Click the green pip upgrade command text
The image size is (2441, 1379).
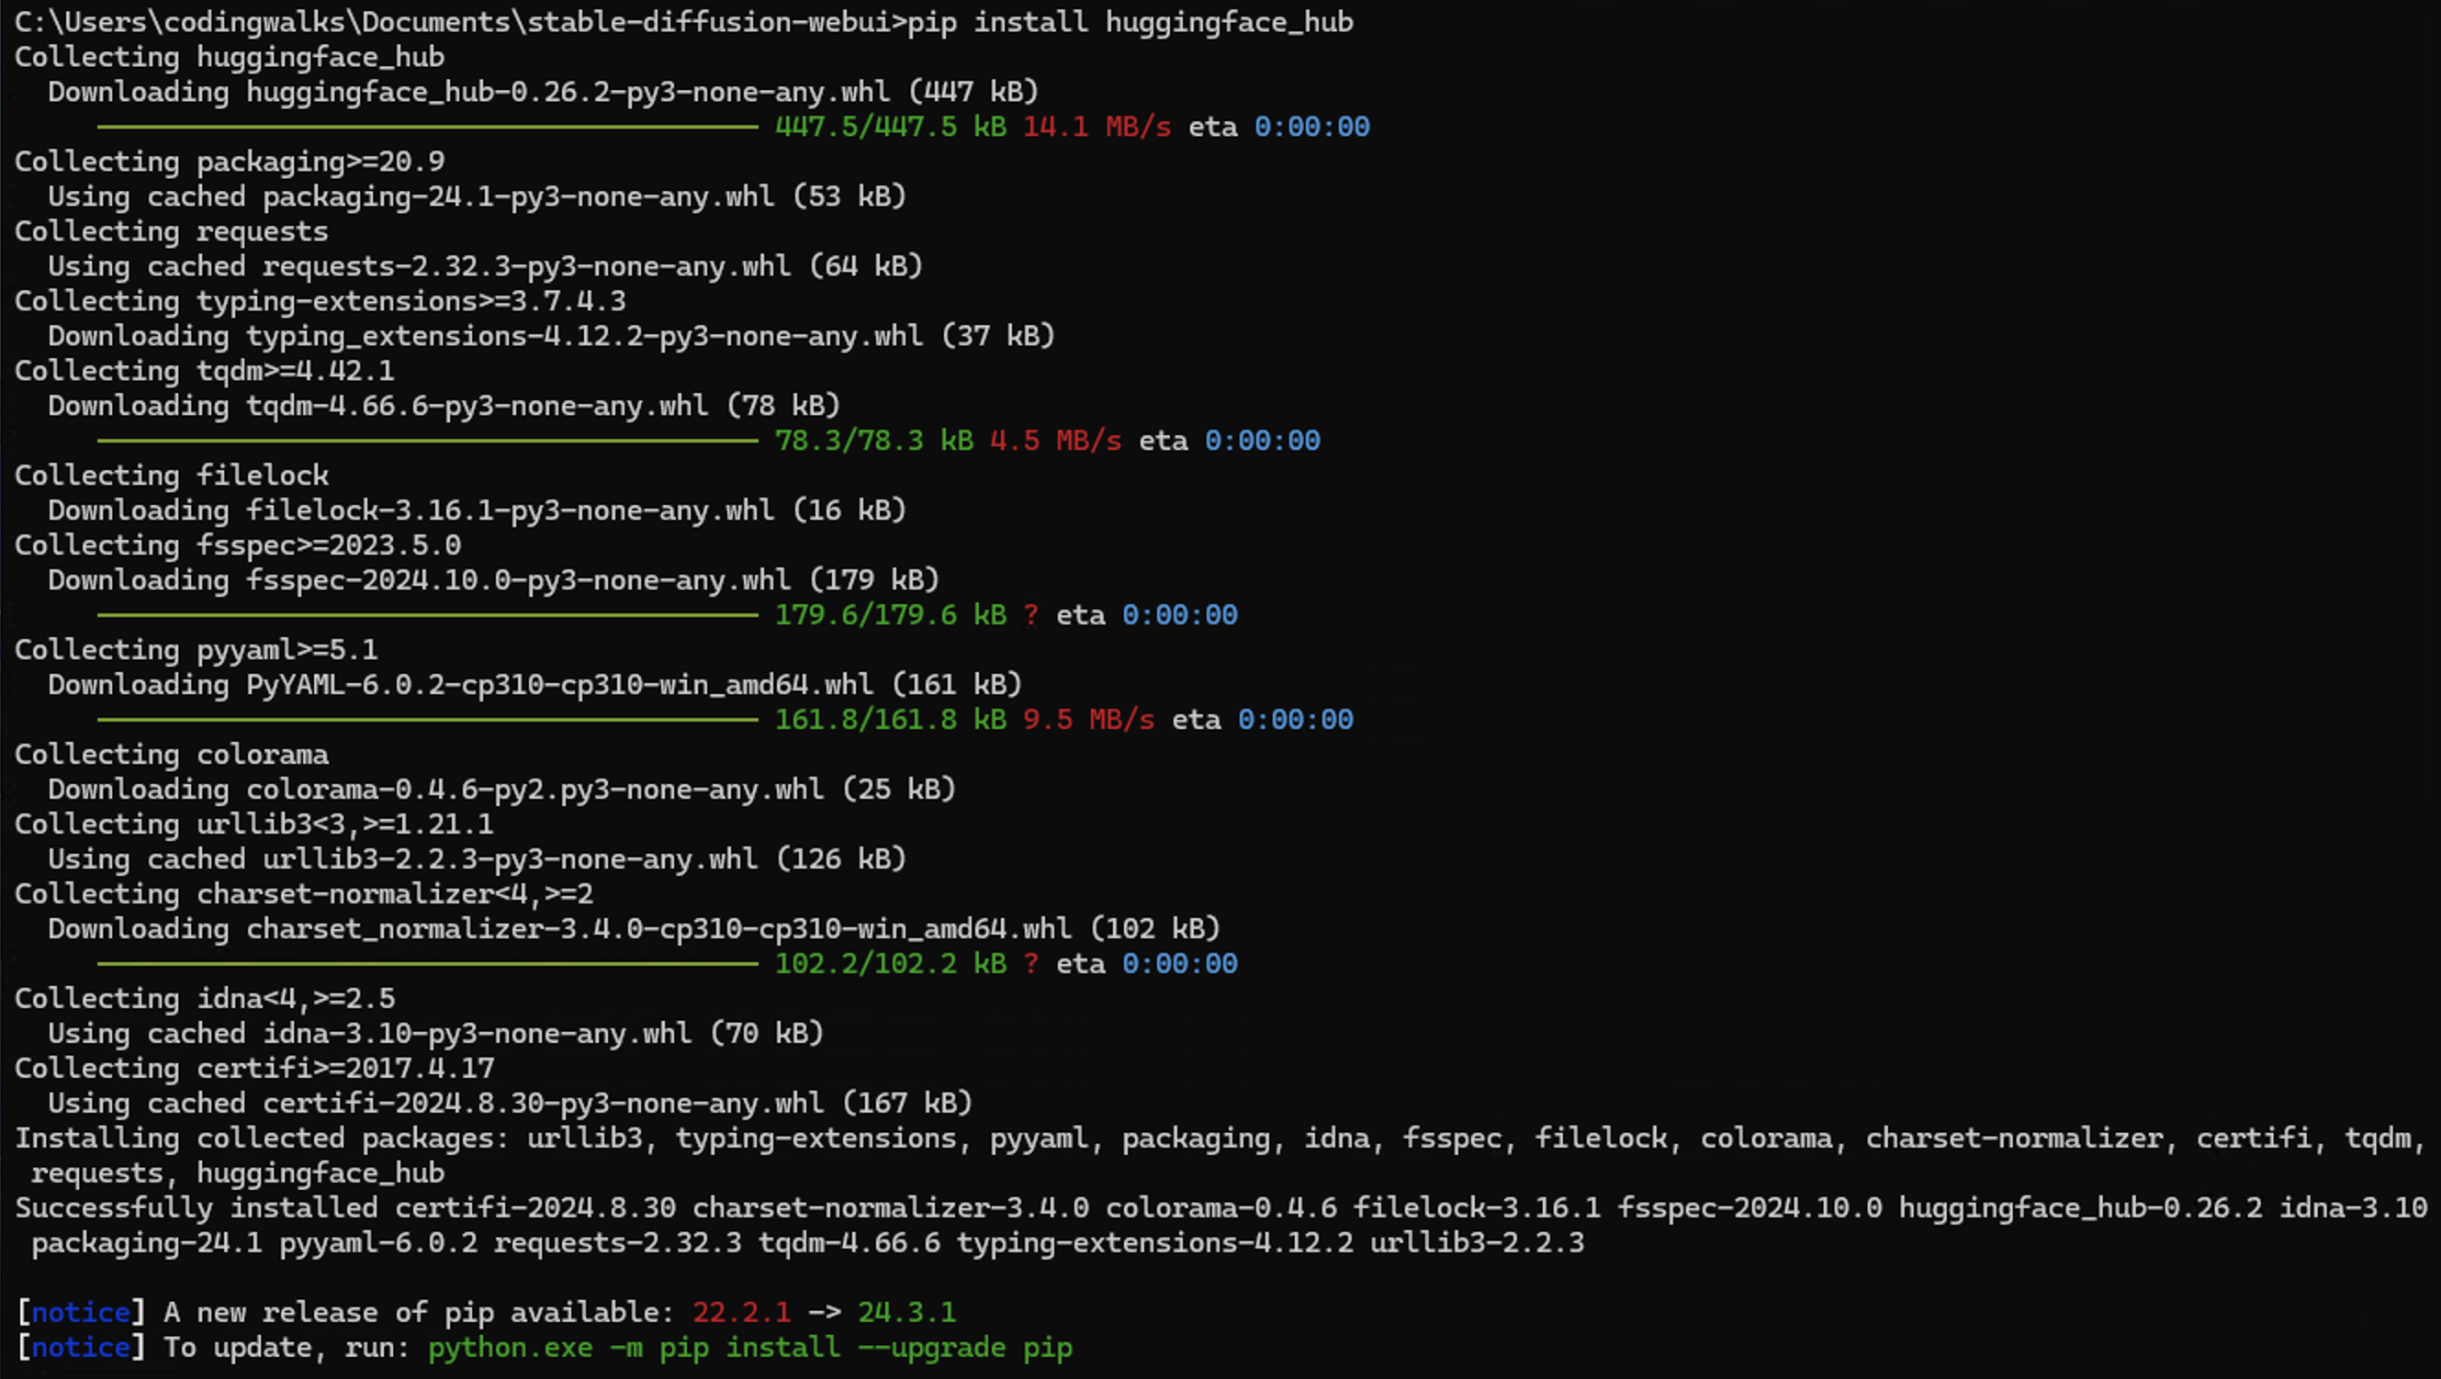tap(748, 1347)
